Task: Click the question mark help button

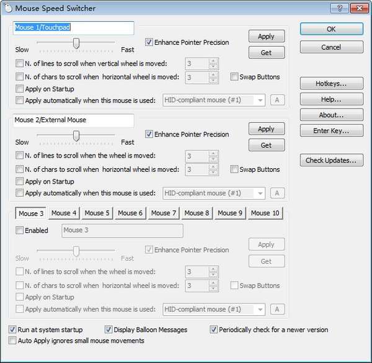Action: coord(340,8)
